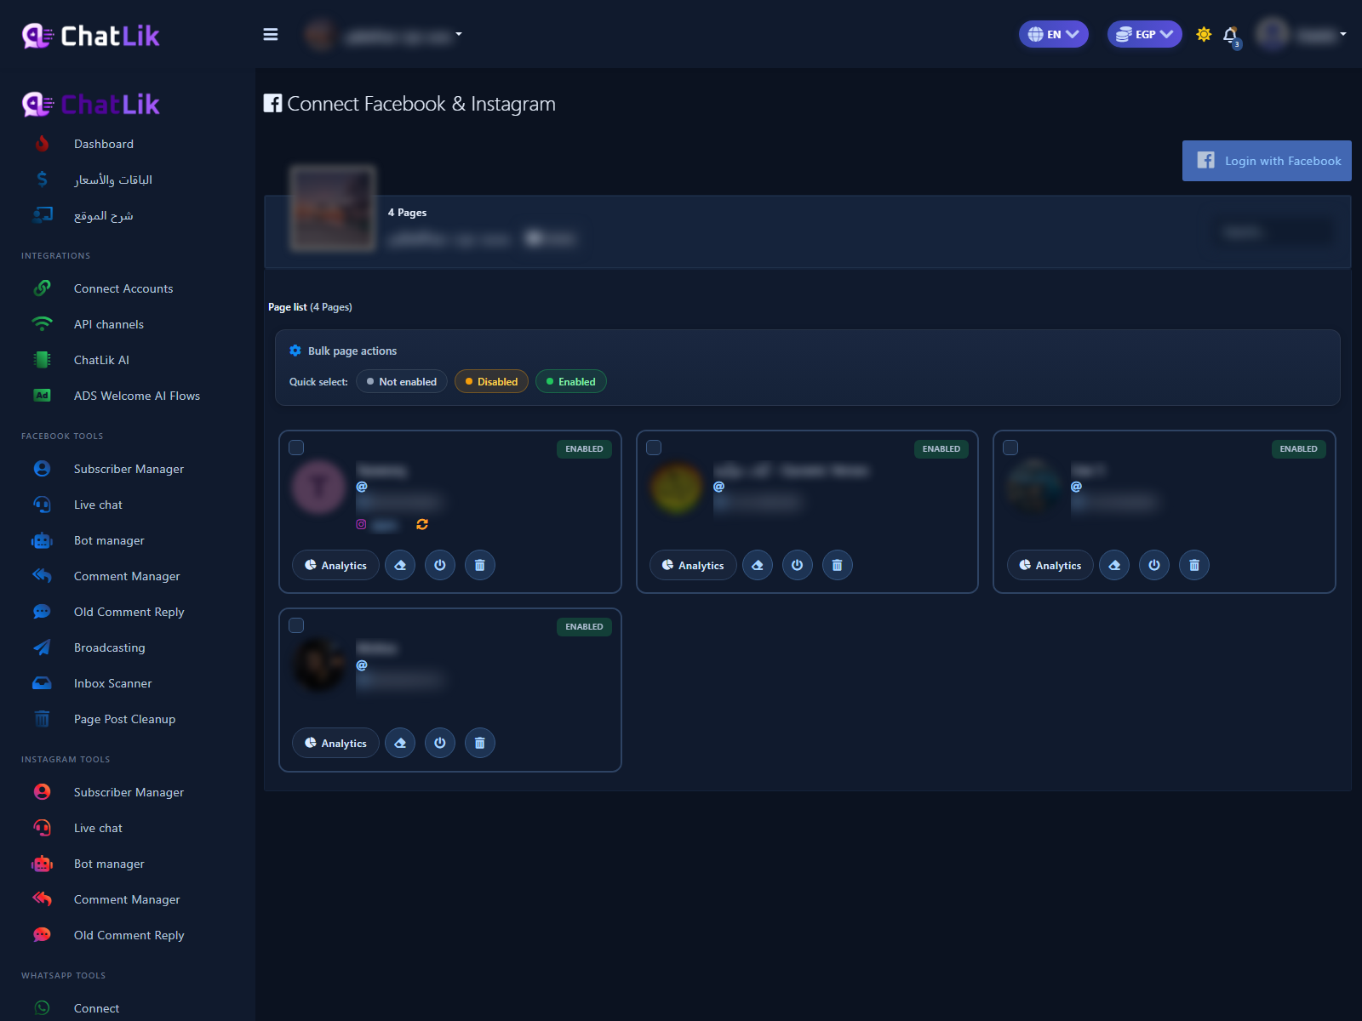
Task: Click the Facebook Bot manager robot icon
Action: point(42,540)
